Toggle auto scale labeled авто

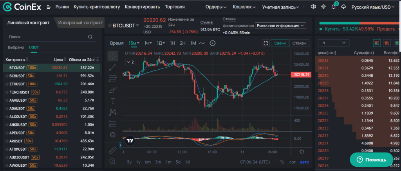[x=304, y=162]
